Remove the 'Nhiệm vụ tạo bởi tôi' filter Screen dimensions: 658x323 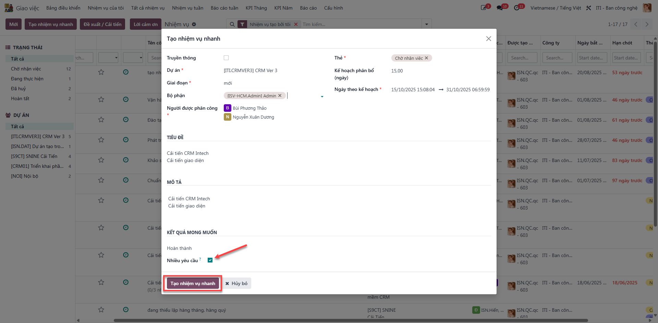(x=296, y=24)
